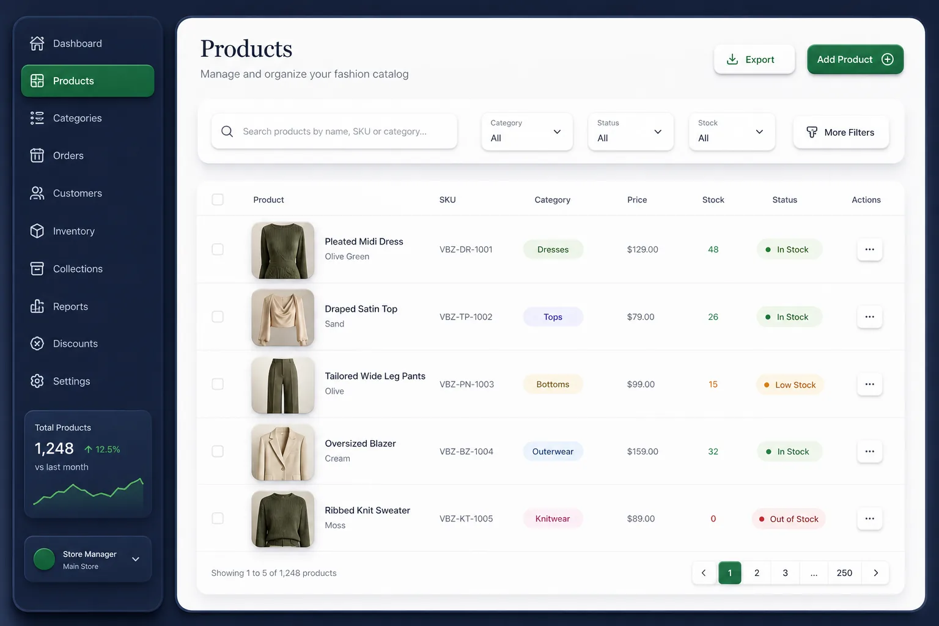Open the Oversized Blazer thumbnail
This screenshot has width=939, height=626.
tap(283, 452)
